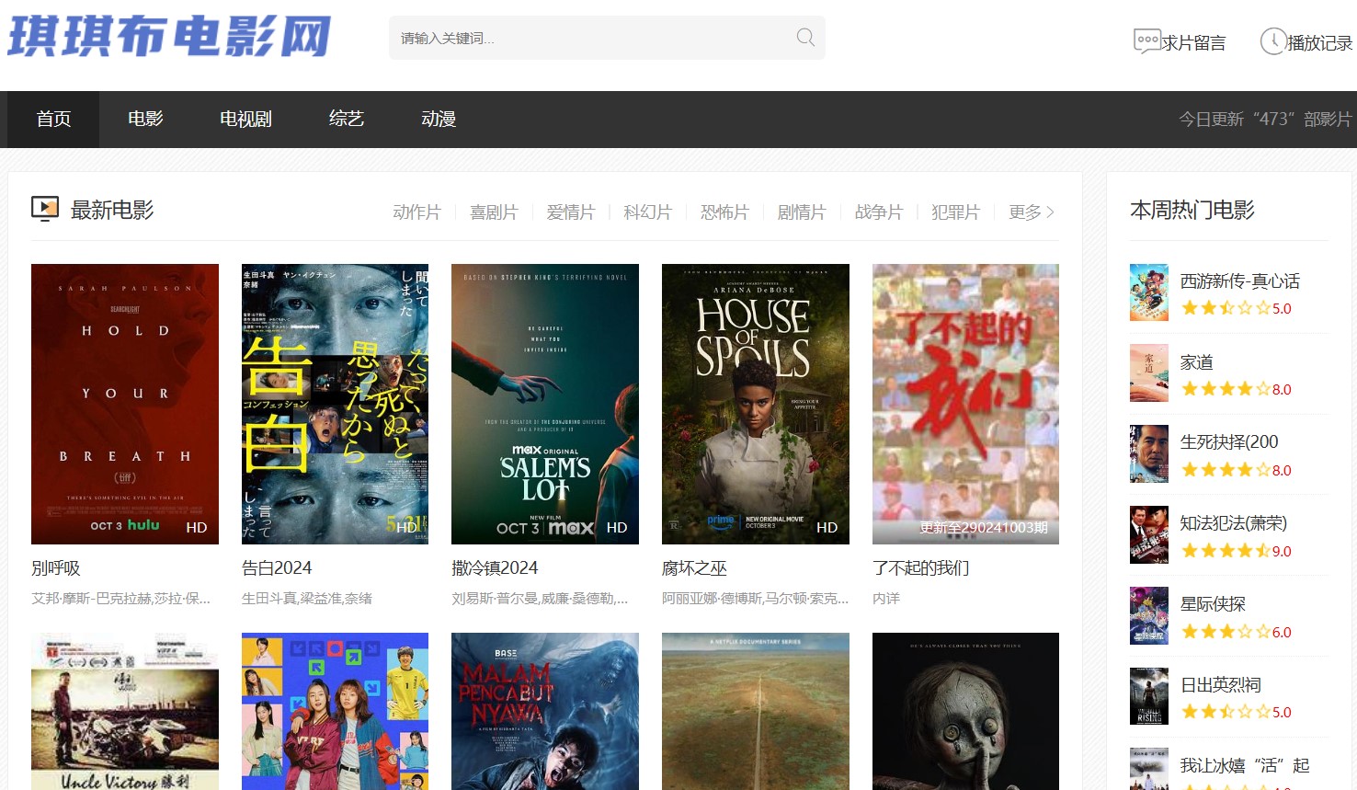Click the 本周热门电影 heading
Image resolution: width=1357 pixels, height=790 pixels.
[x=1192, y=210]
